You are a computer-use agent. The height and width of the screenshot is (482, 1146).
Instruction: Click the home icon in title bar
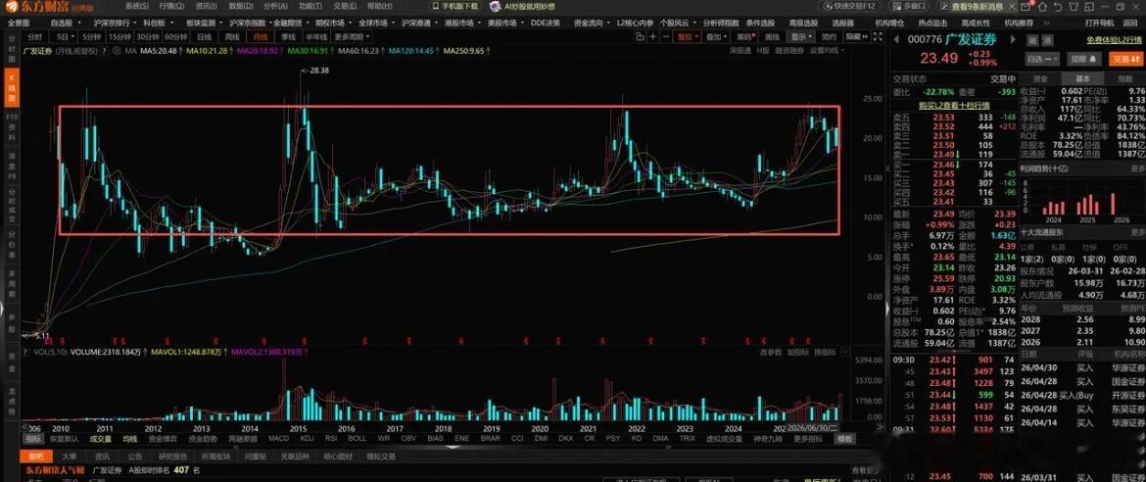point(1042,7)
